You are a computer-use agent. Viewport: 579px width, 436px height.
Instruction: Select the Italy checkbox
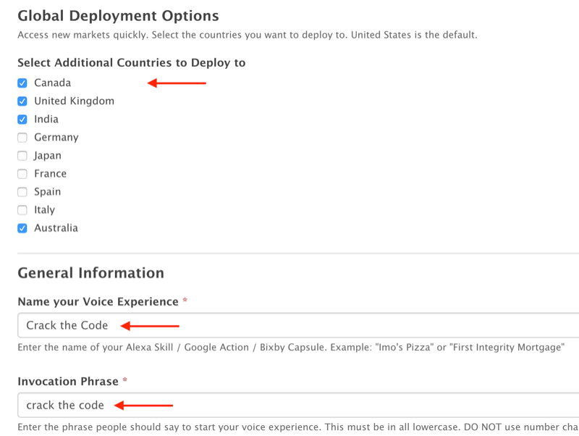point(22,210)
